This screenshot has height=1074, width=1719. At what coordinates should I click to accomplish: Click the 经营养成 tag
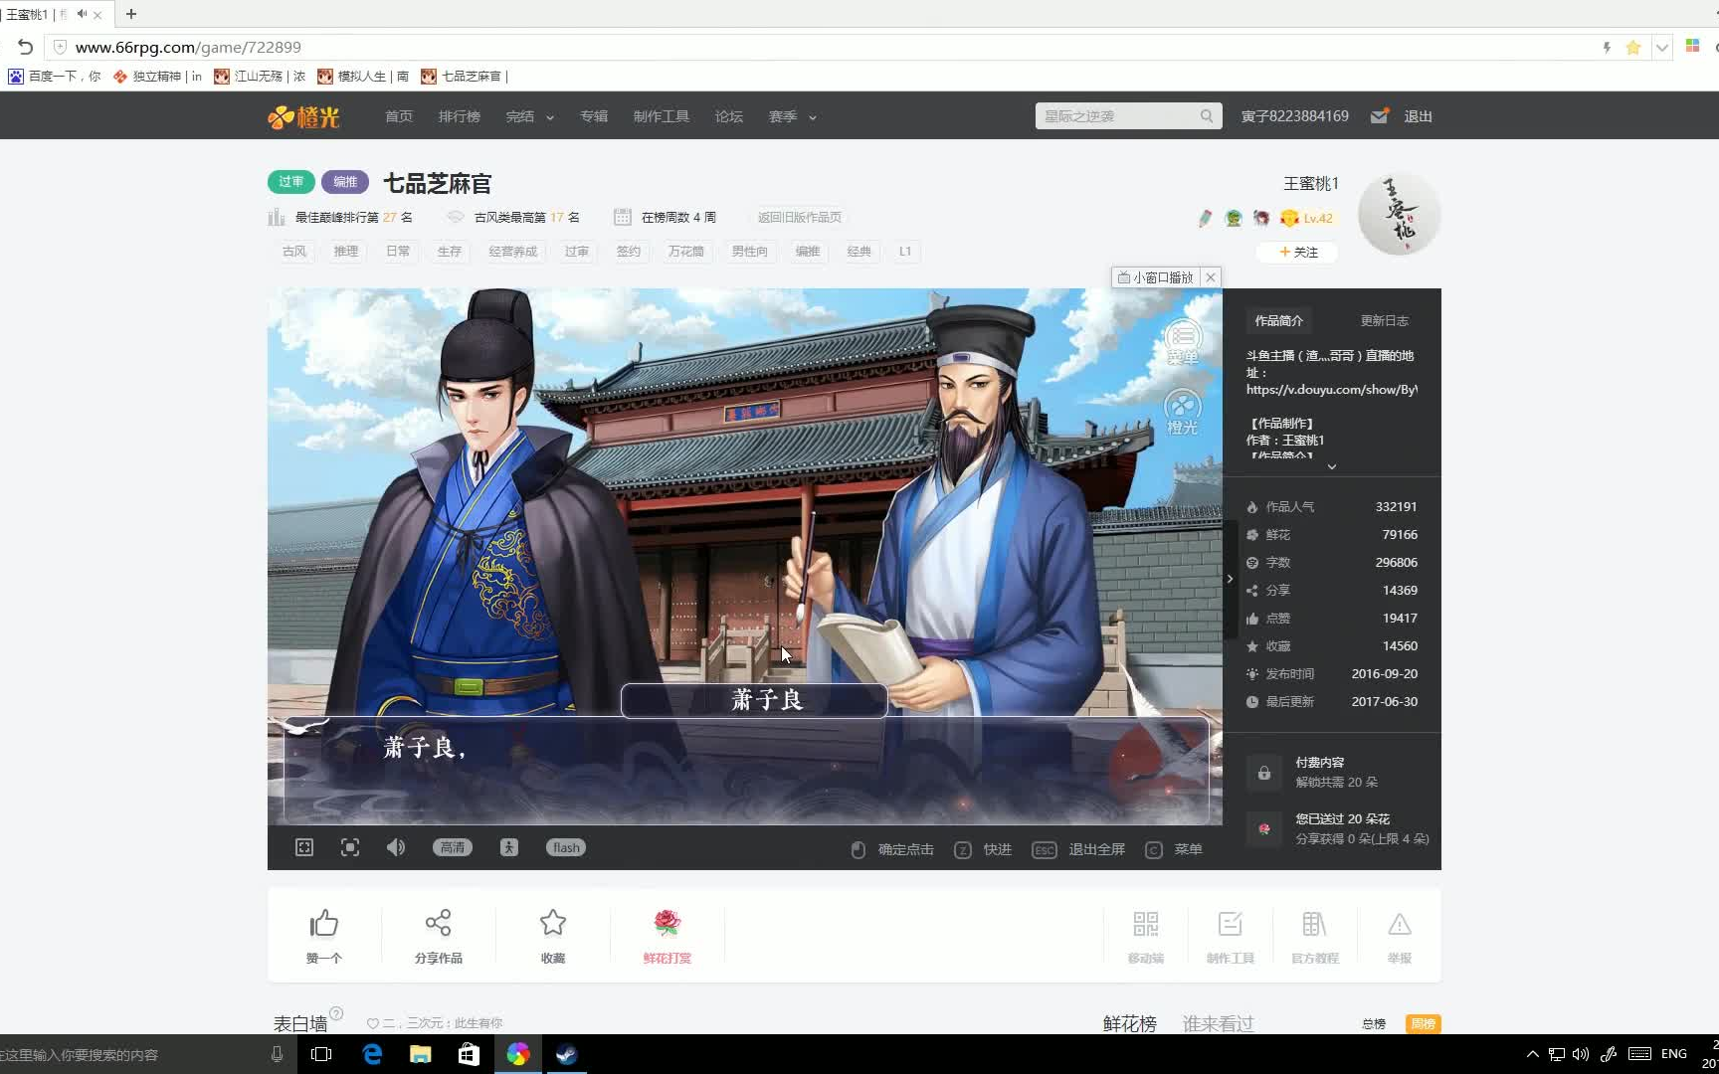tap(513, 252)
